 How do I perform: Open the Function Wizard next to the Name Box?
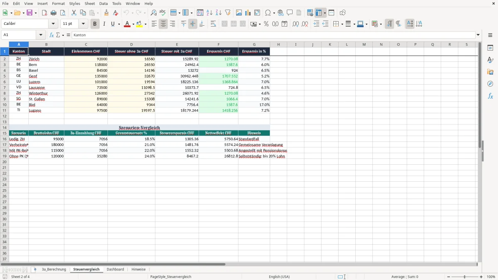point(51,35)
